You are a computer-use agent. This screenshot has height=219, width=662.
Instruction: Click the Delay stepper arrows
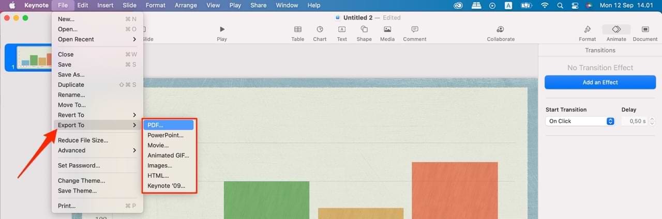point(652,121)
